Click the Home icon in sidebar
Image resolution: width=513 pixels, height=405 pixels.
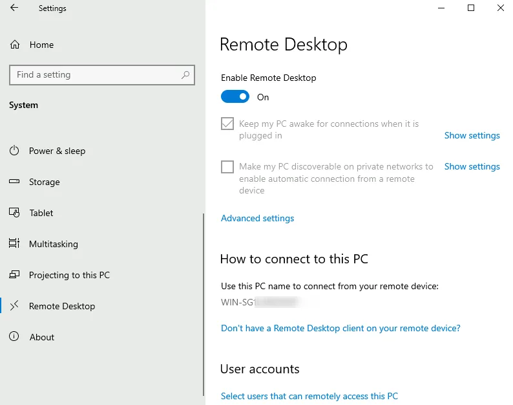coord(14,45)
